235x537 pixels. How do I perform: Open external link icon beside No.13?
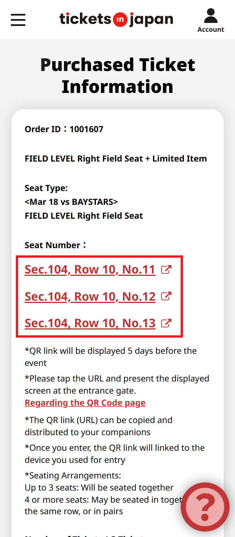click(166, 323)
